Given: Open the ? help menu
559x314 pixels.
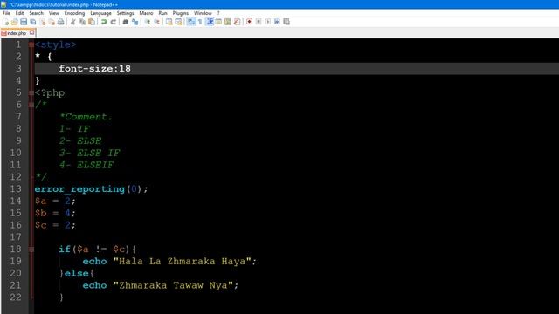Looking at the screenshot, I should pos(218,13).
